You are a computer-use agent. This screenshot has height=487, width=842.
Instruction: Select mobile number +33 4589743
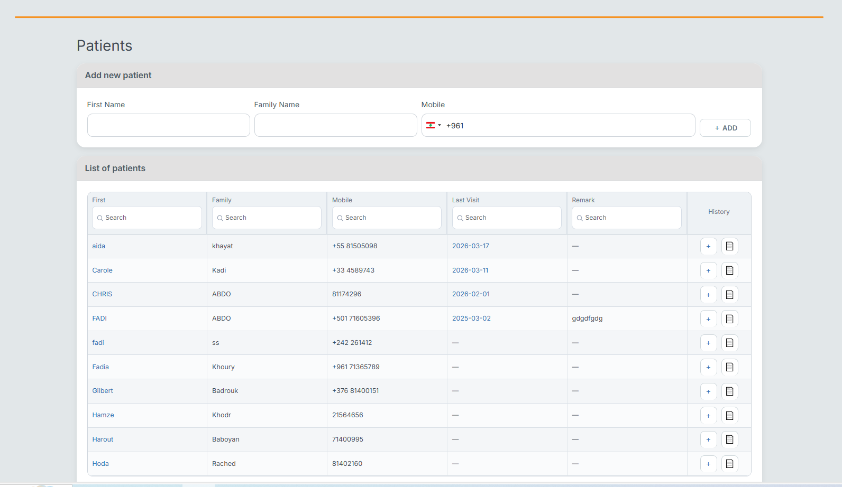353,270
